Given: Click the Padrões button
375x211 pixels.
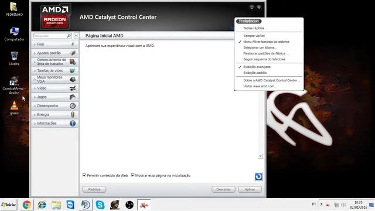Looking at the screenshot, I should tap(94, 189).
